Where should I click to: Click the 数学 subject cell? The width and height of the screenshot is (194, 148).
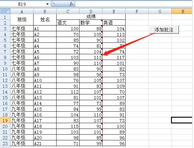[x=91, y=23]
